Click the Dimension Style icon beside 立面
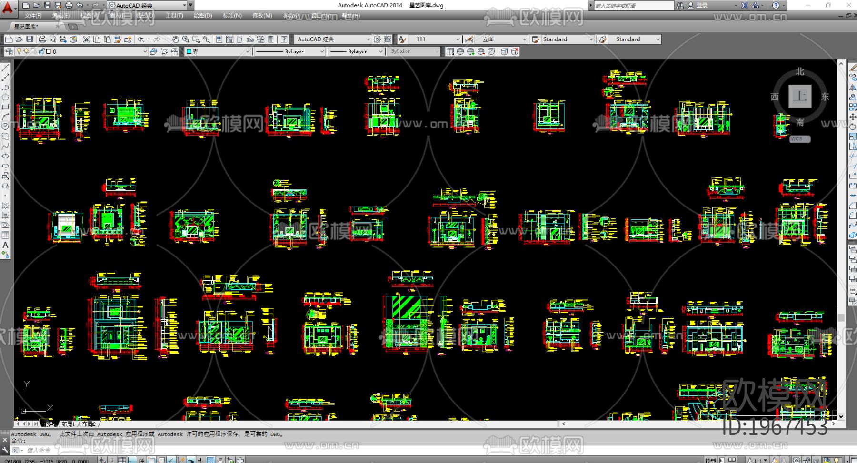The width and height of the screenshot is (857, 463). pyautogui.click(x=469, y=39)
